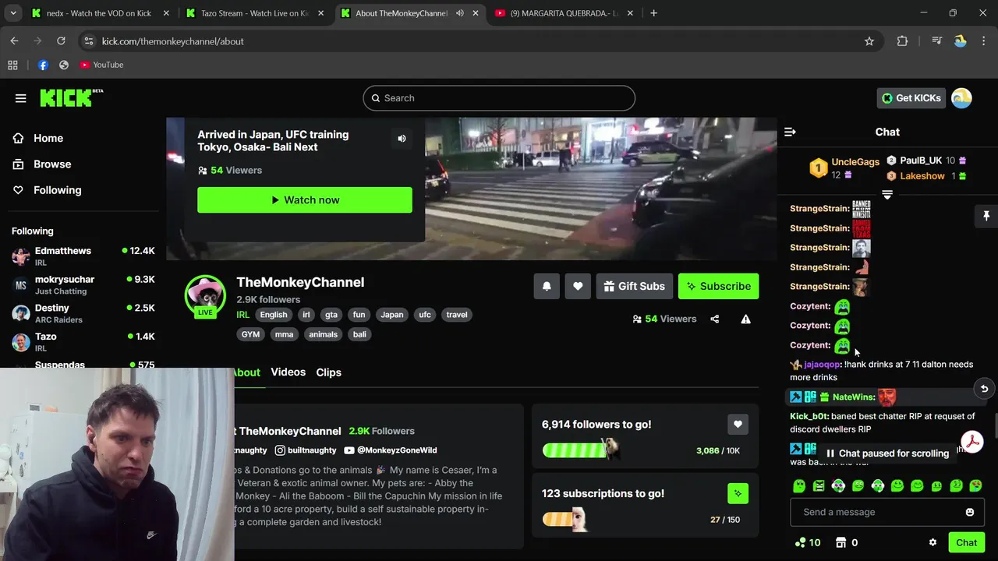The image size is (998, 561).
Task: Click the green subscriptions goal icon
Action: pyautogui.click(x=738, y=493)
